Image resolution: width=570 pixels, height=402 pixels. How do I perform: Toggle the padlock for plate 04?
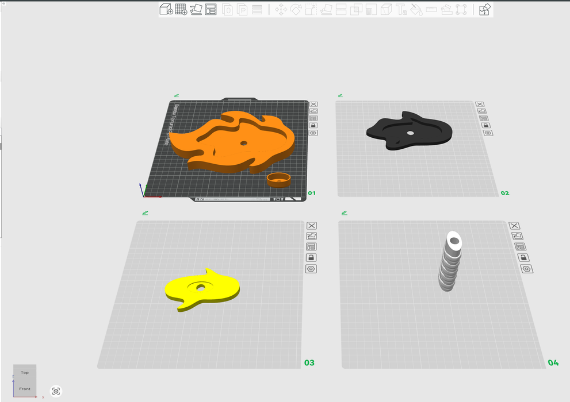[x=523, y=257]
